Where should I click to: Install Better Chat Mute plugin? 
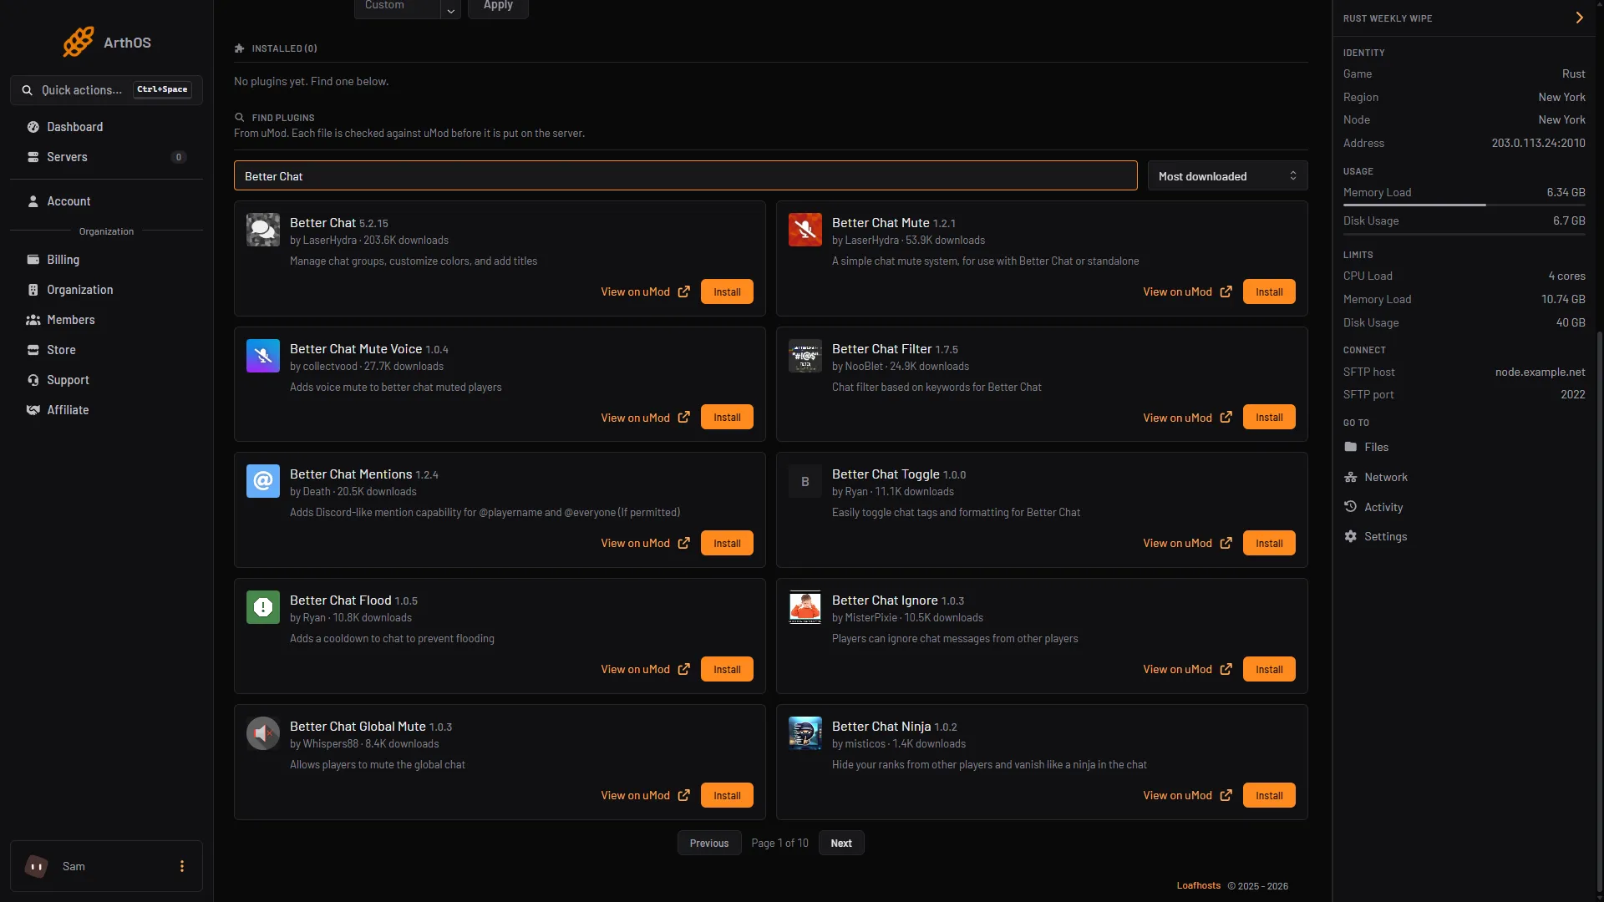coord(1269,291)
